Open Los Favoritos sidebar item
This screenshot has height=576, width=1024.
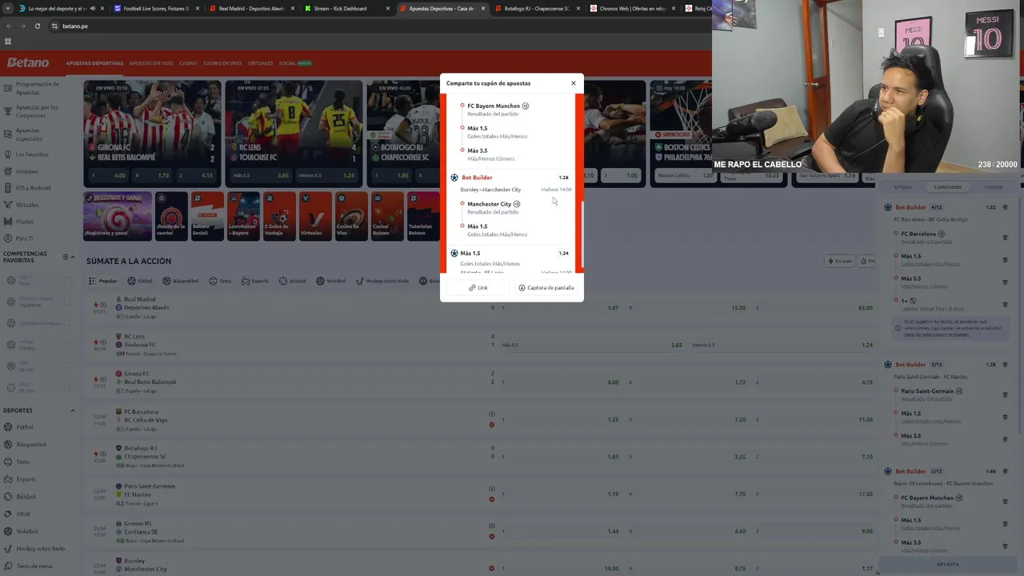(x=32, y=154)
